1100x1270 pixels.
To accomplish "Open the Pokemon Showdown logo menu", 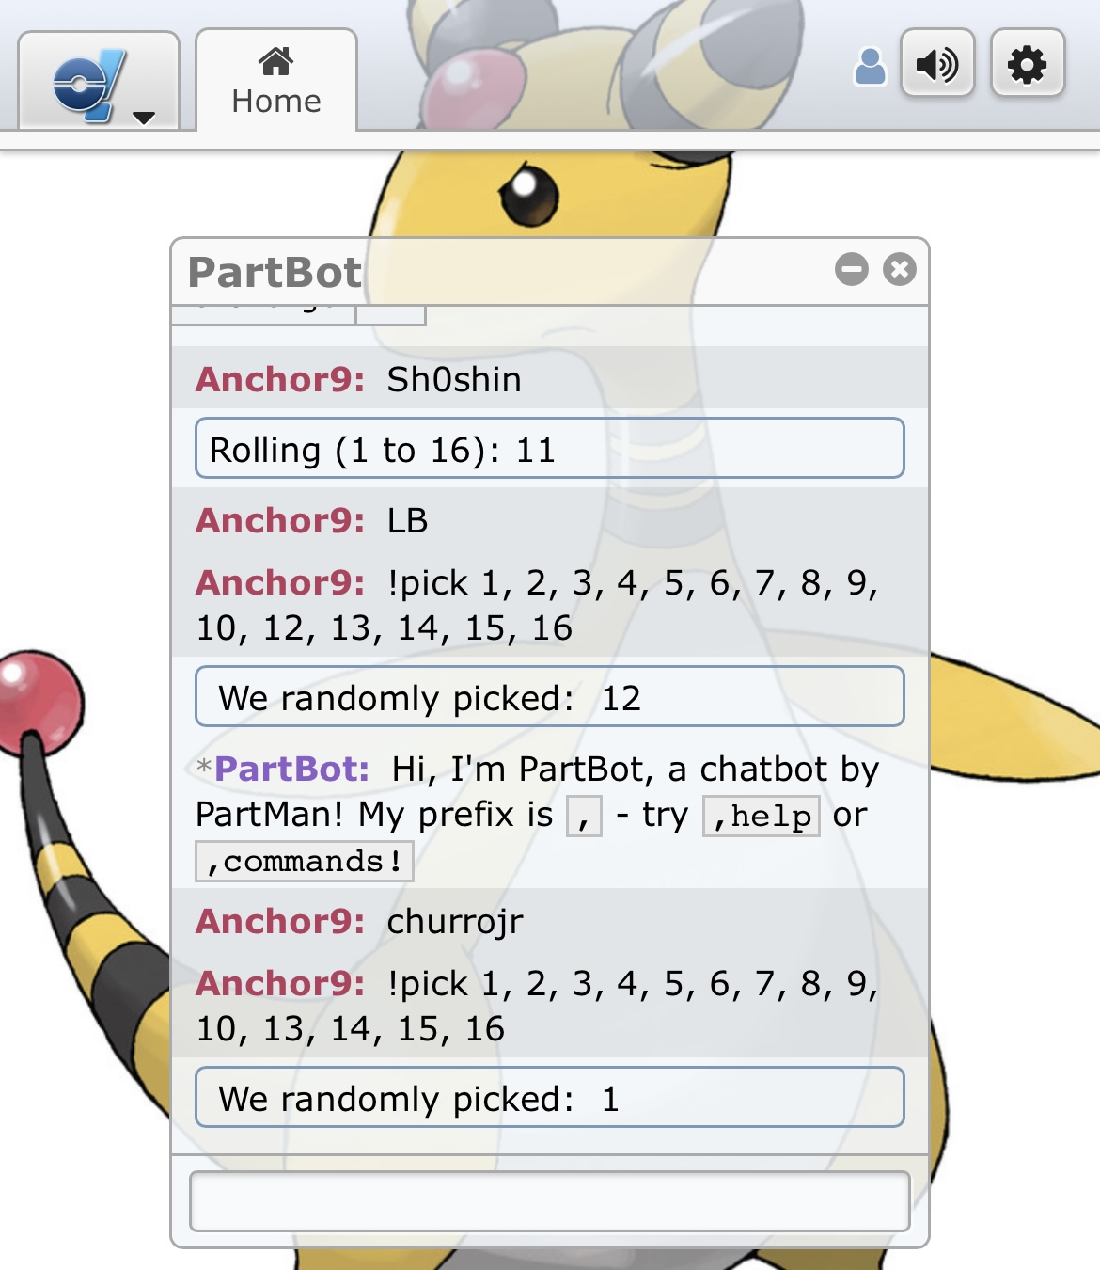I will (99, 82).
